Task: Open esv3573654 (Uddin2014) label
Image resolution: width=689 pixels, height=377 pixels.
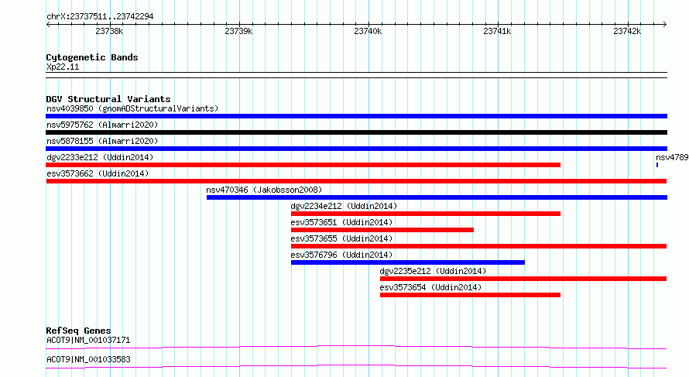Action: pos(430,287)
